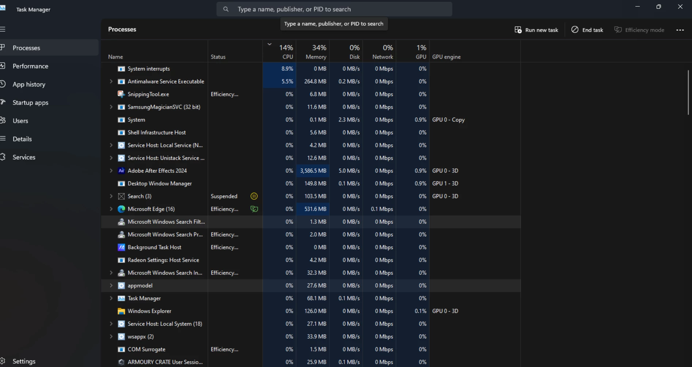Viewport: 692px width, 367px height.
Task: Click the Settings gear icon in sidebar
Action: (x=3, y=361)
